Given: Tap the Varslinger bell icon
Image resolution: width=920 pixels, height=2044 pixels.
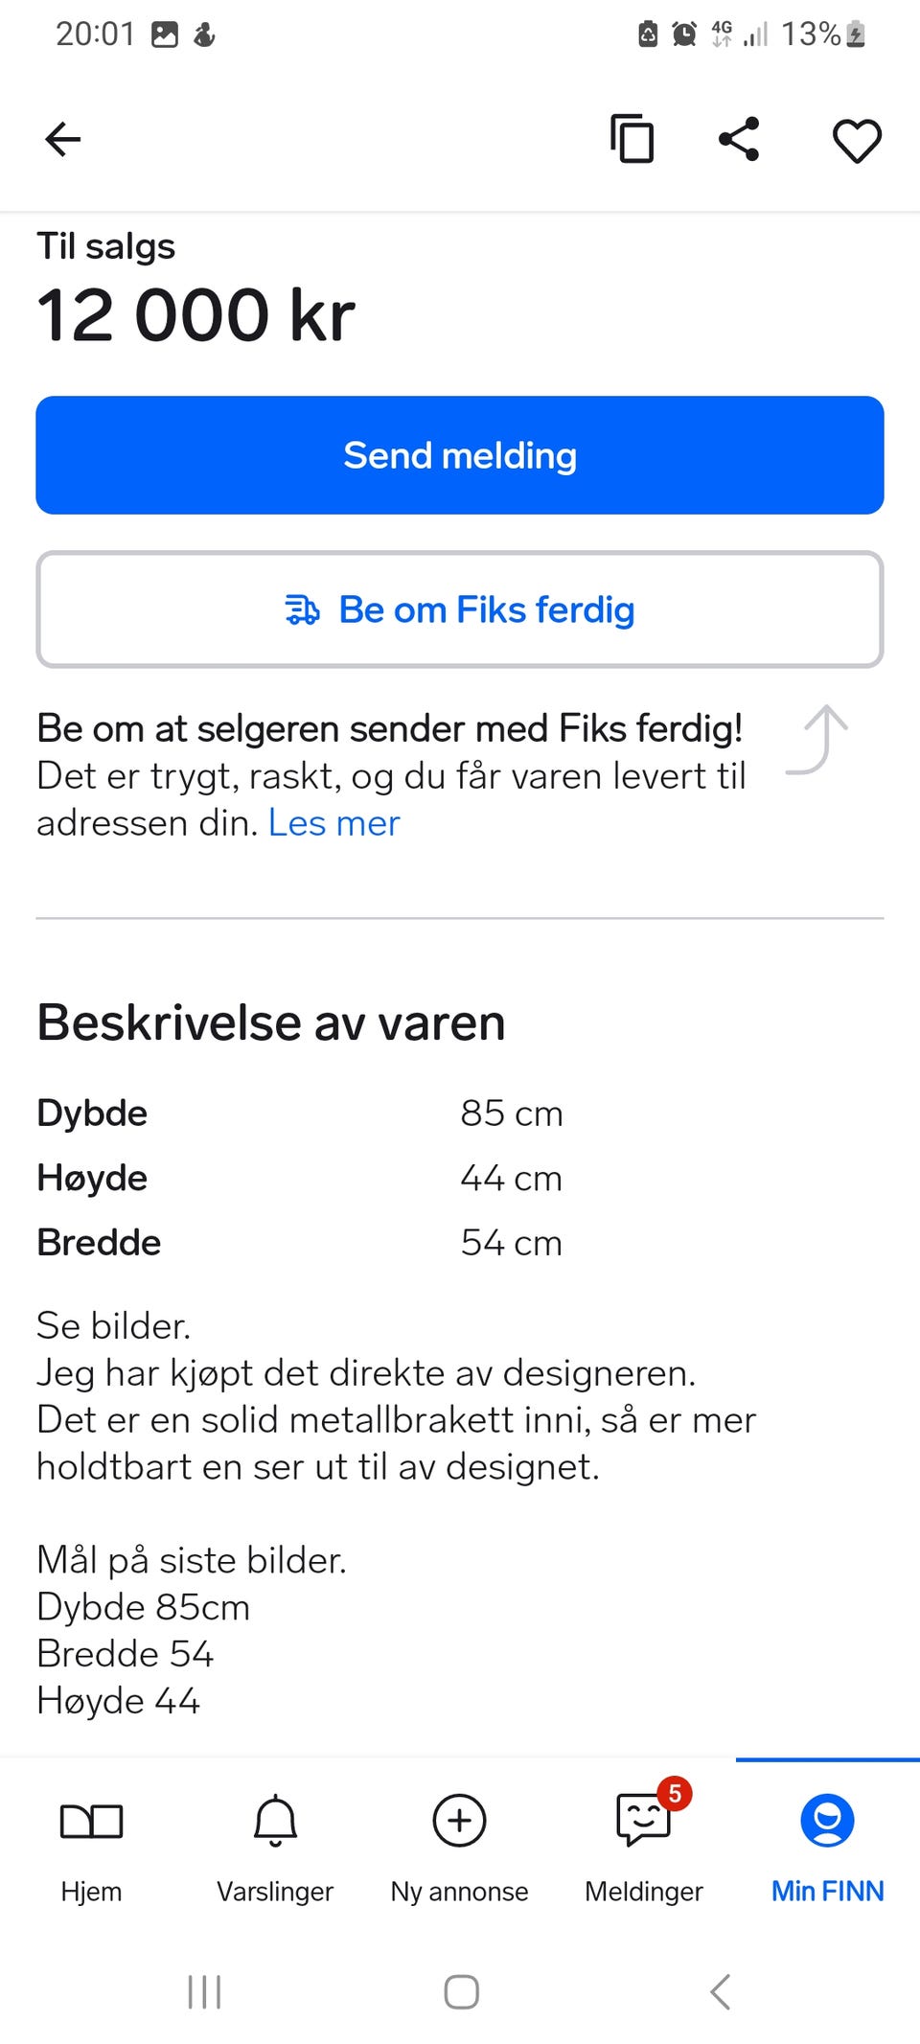Looking at the screenshot, I should tap(275, 1820).
